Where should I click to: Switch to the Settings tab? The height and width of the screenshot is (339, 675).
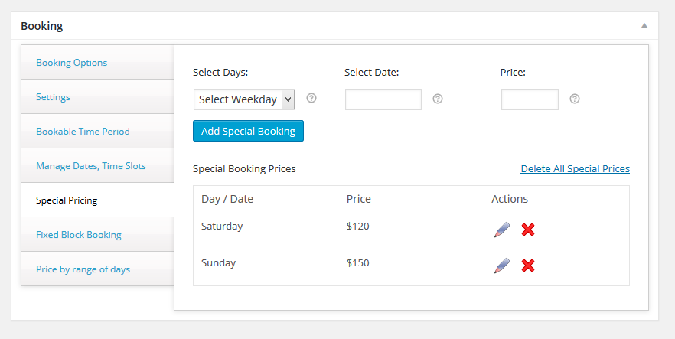[53, 97]
